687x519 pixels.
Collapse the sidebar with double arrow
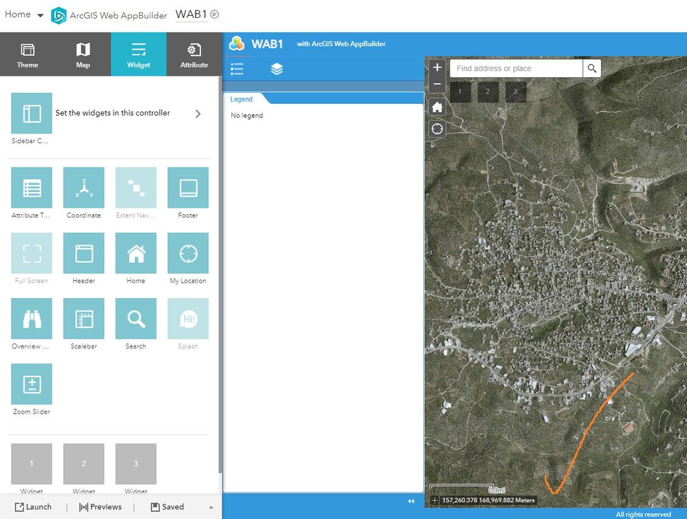(411, 501)
